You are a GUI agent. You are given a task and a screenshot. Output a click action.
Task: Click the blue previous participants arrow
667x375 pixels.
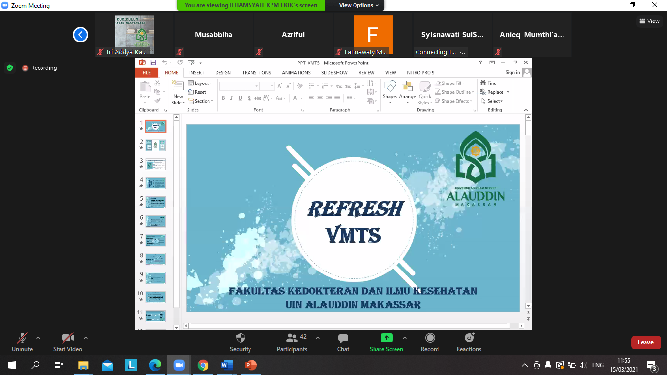pos(81,35)
